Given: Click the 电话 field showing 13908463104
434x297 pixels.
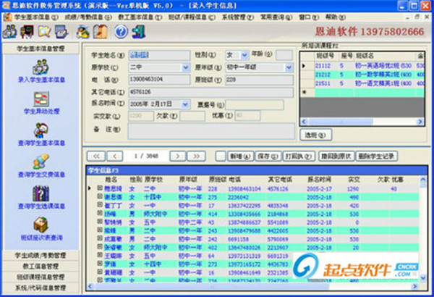Looking at the screenshot, I should pos(159,80).
